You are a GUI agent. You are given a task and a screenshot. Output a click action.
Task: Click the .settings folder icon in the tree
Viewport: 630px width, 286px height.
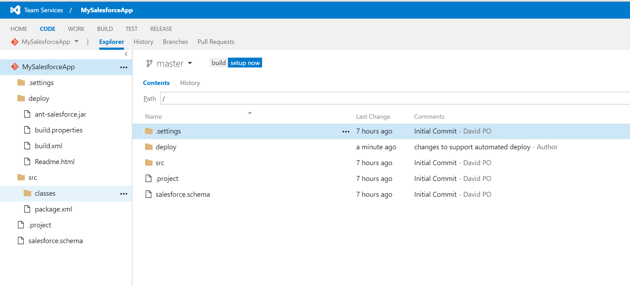[21, 83]
